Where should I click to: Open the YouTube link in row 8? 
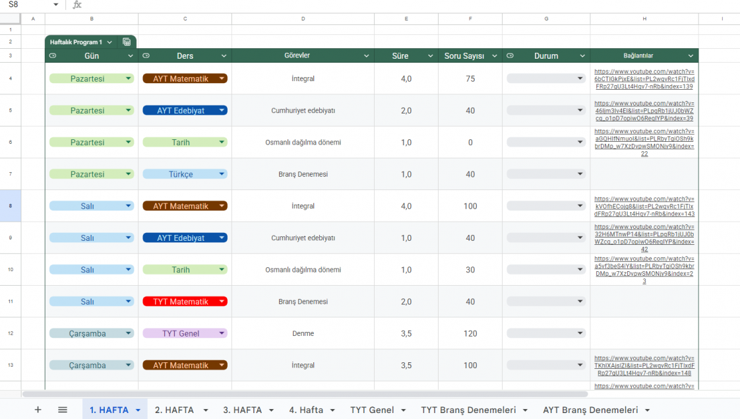point(644,206)
